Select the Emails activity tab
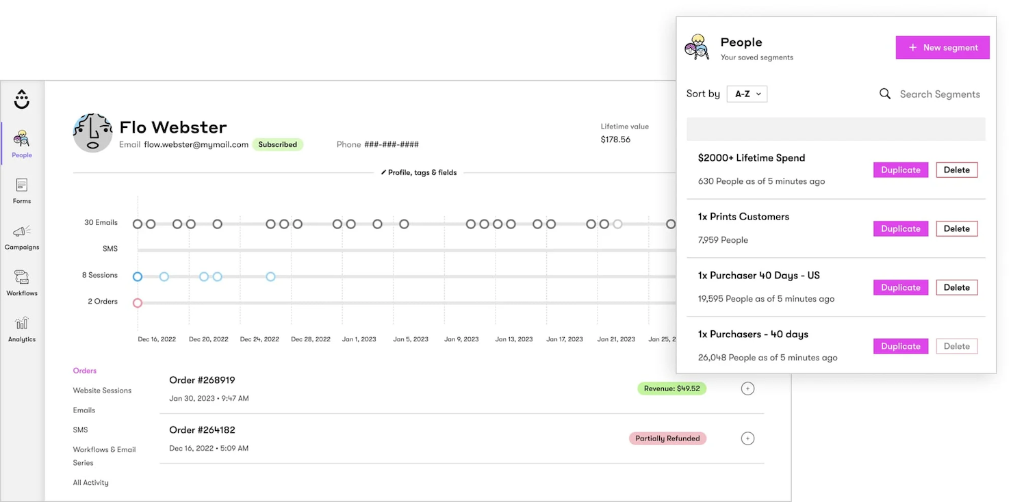The height and width of the screenshot is (502, 1013). [84, 410]
